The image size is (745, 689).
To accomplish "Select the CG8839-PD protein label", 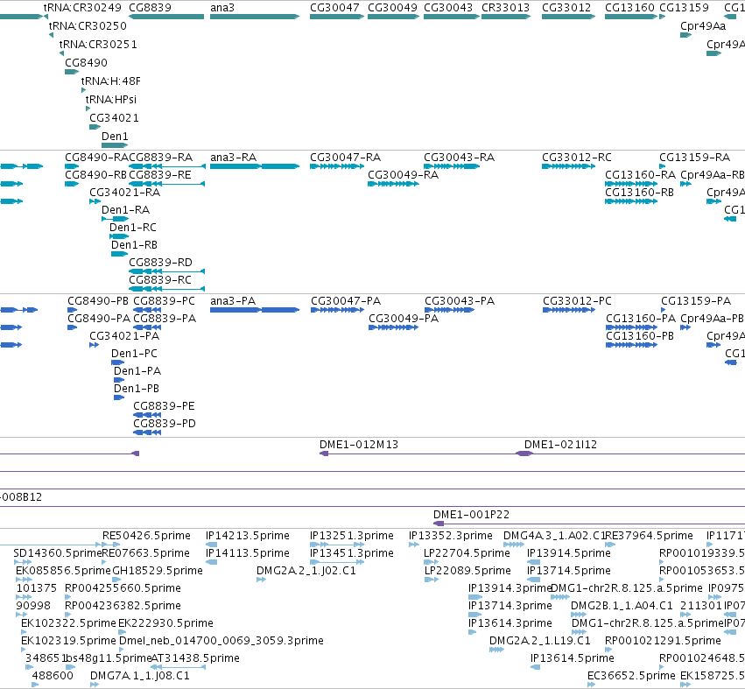I will pos(165,424).
